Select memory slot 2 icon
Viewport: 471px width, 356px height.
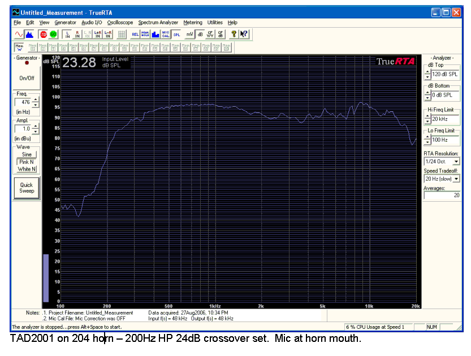click(43, 47)
